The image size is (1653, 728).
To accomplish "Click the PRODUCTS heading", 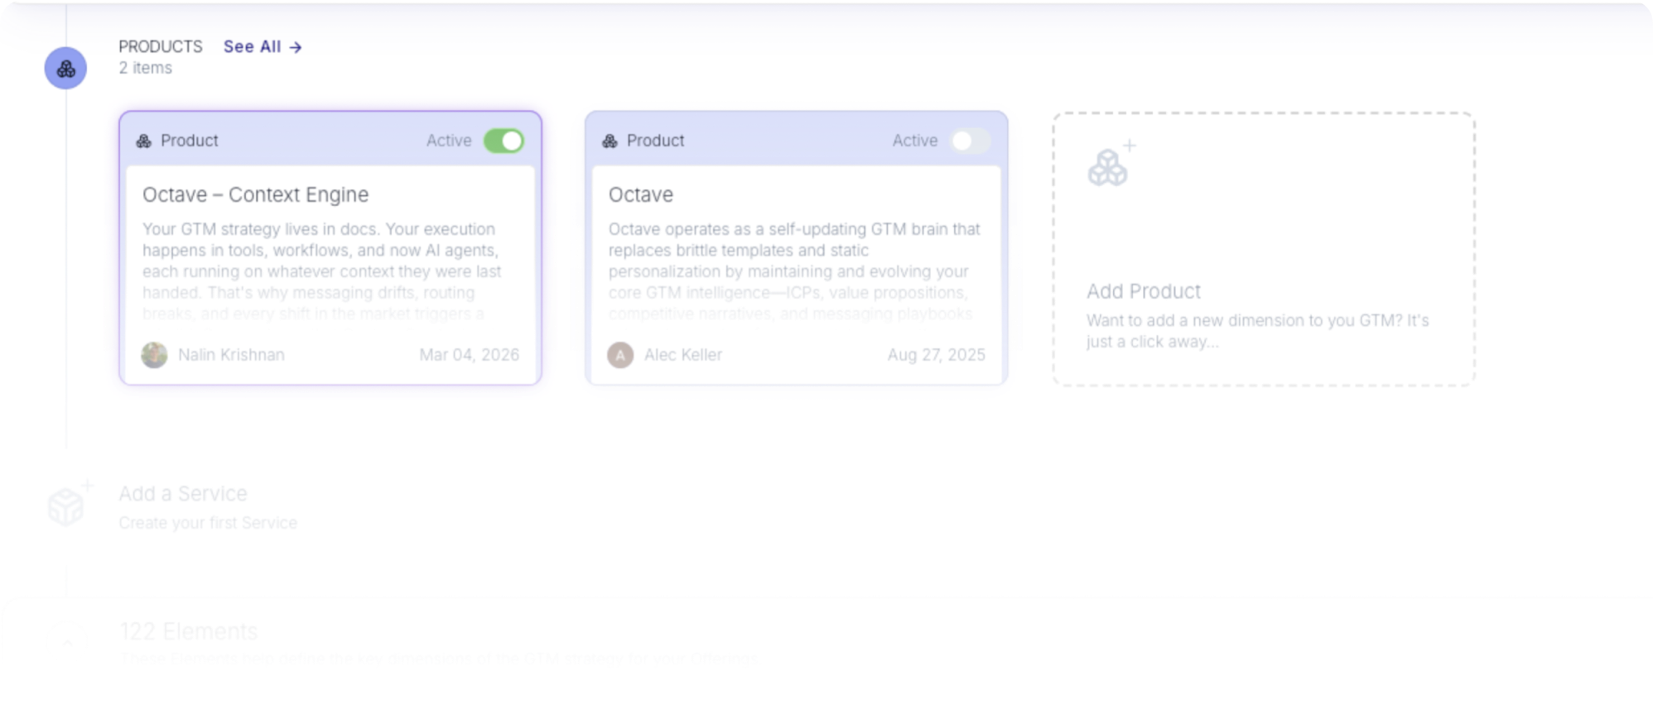I will 161,46.
